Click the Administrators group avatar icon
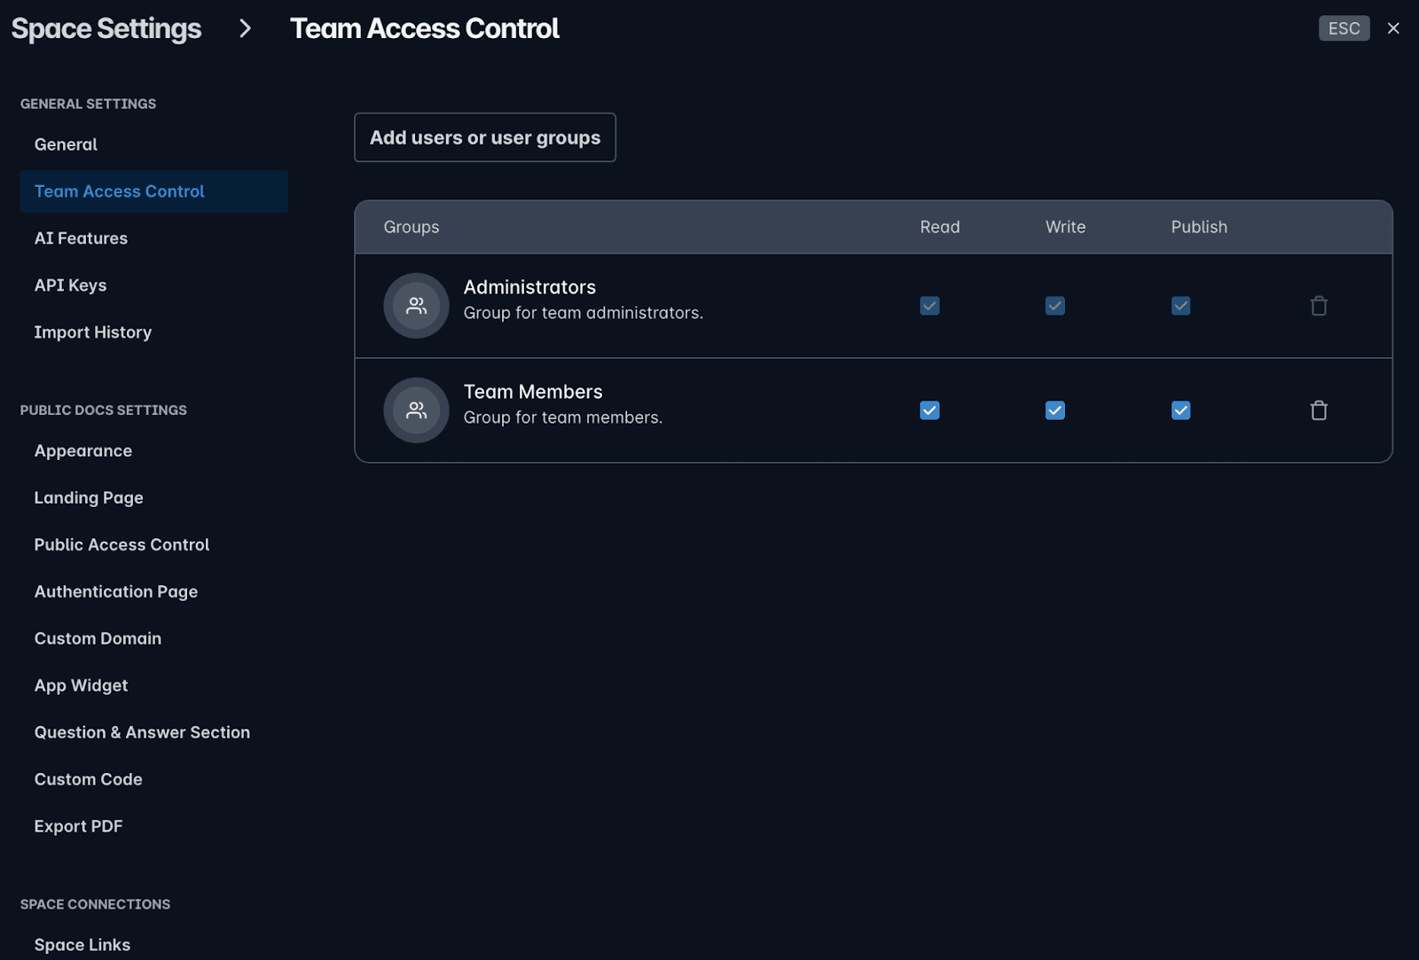 416,306
